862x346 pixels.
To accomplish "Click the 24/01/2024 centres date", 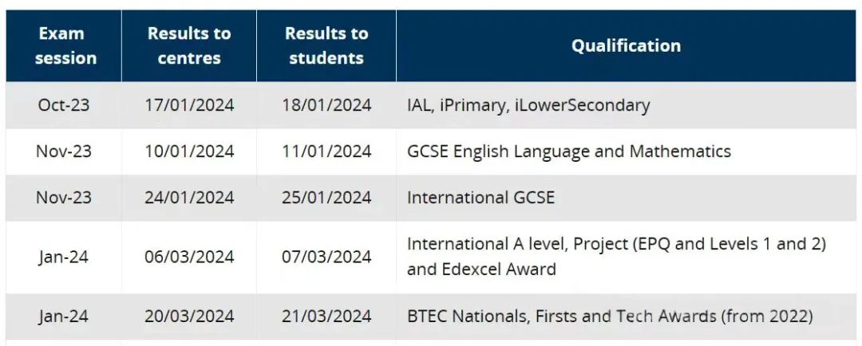I will click(x=189, y=197).
